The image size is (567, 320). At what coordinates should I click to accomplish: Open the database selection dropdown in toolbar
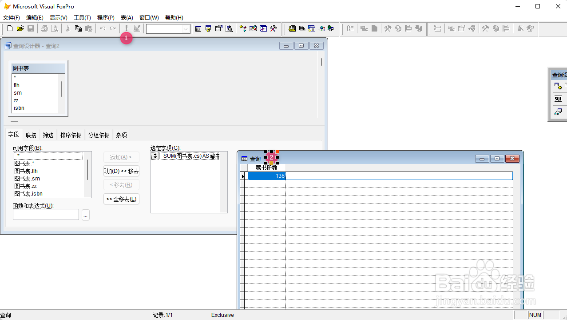[x=186, y=29]
